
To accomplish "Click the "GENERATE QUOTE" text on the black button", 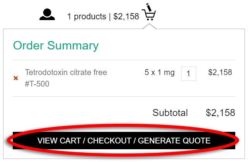I will [174, 141].
